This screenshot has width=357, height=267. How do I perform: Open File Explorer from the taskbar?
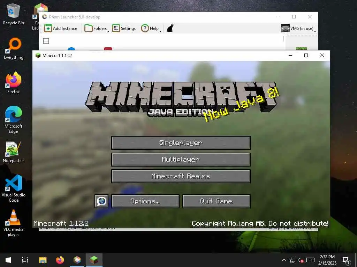(43, 260)
